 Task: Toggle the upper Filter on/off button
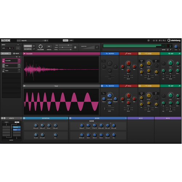pyautogui.click(x=140, y=54)
